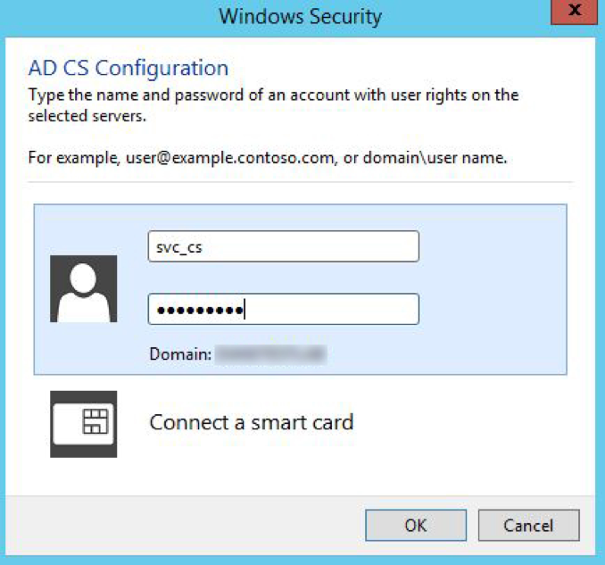Screen dimensions: 605x565
Task: Click the blurred Domain value
Action: (271, 354)
